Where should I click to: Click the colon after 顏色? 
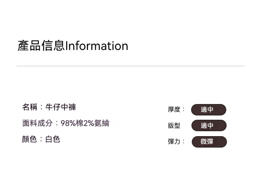point(41,140)
